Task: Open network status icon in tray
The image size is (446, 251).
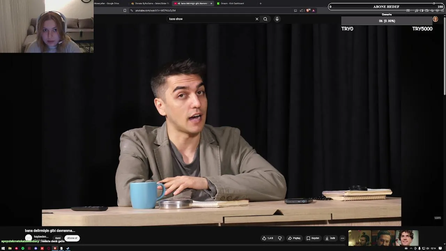Action: click(424, 249)
